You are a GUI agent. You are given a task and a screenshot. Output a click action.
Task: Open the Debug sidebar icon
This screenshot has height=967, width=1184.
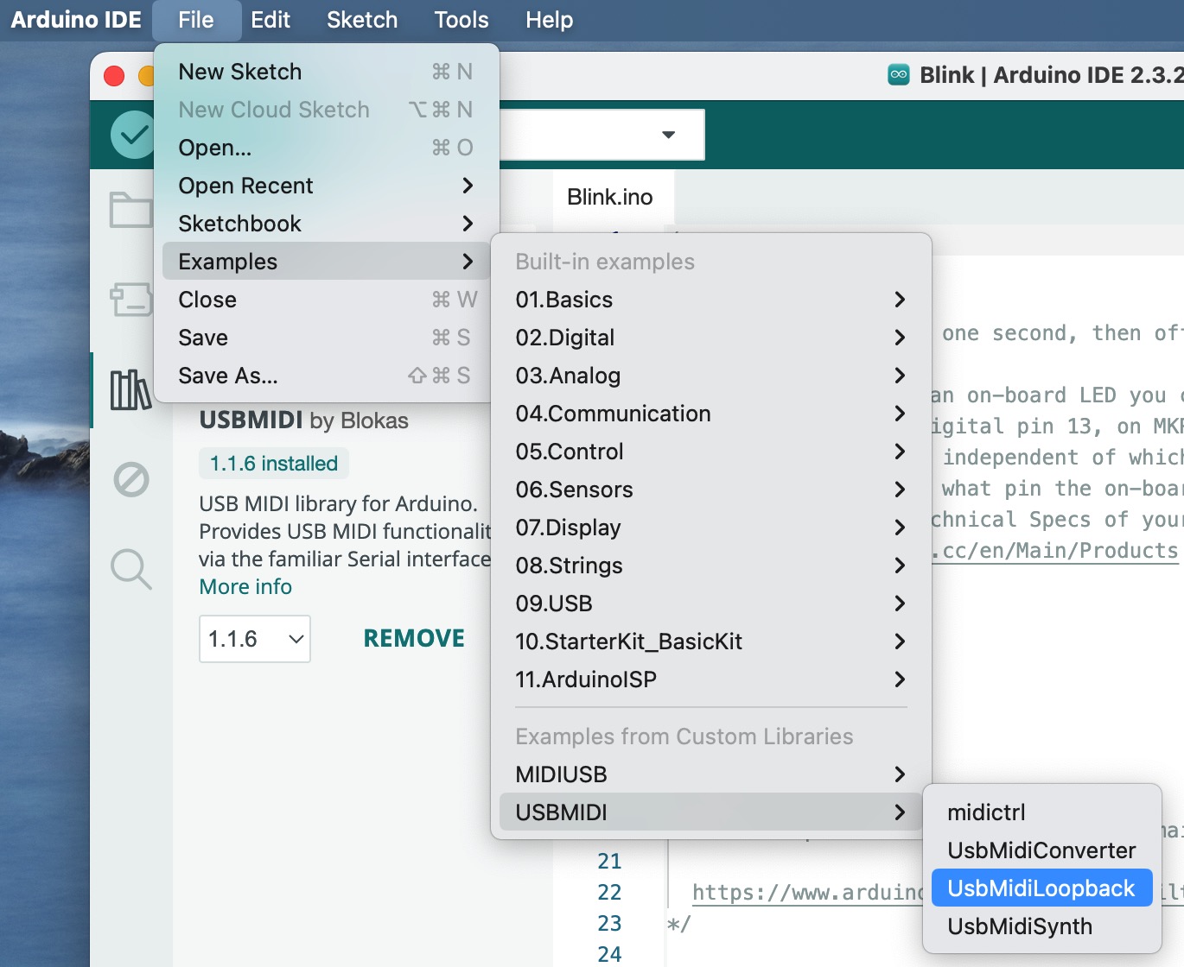tap(131, 479)
